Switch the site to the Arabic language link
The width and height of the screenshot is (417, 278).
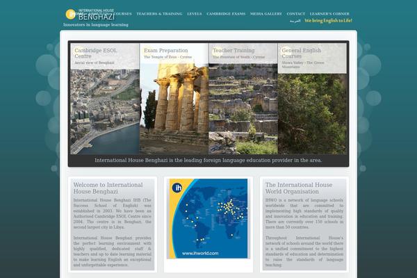(295, 21)
